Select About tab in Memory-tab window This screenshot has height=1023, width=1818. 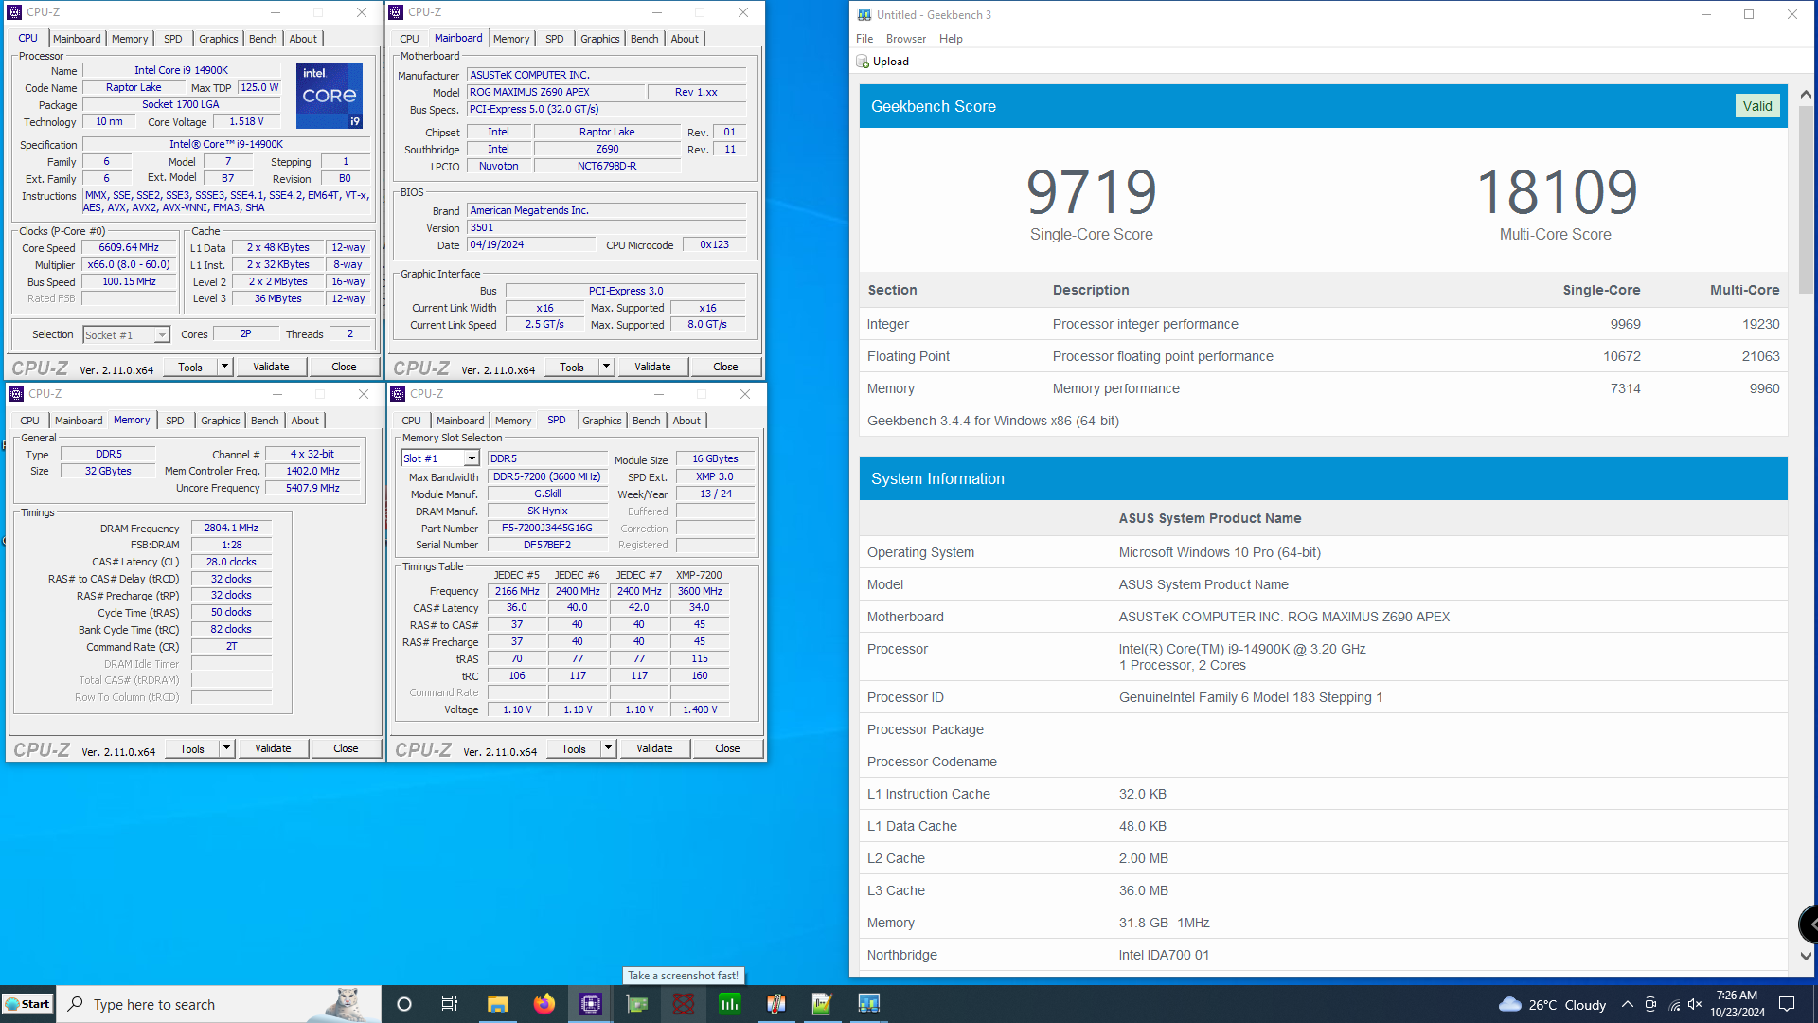click(305, 421)
